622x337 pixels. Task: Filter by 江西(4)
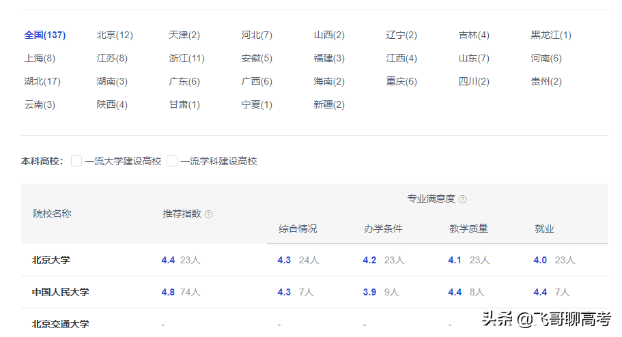click(x=401, y=58)
